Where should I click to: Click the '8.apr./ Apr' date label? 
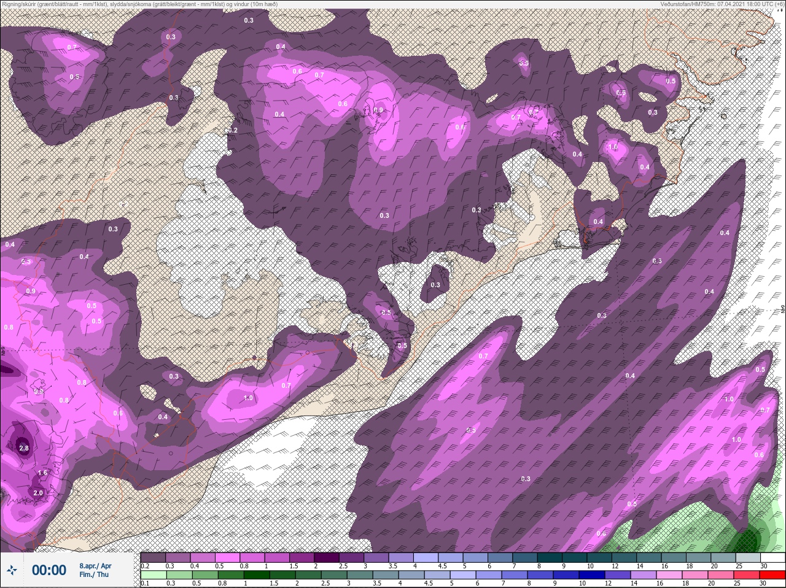[x=95, y=566]
